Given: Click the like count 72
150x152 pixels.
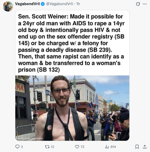Looking at the screenshot, I should pyautogui.click(x=82, y=147).
